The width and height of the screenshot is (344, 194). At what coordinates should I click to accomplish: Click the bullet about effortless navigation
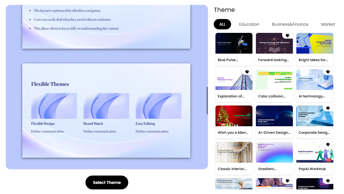67,10
